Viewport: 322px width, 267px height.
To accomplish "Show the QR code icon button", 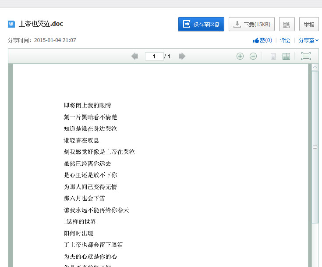I will click(287, 24).
